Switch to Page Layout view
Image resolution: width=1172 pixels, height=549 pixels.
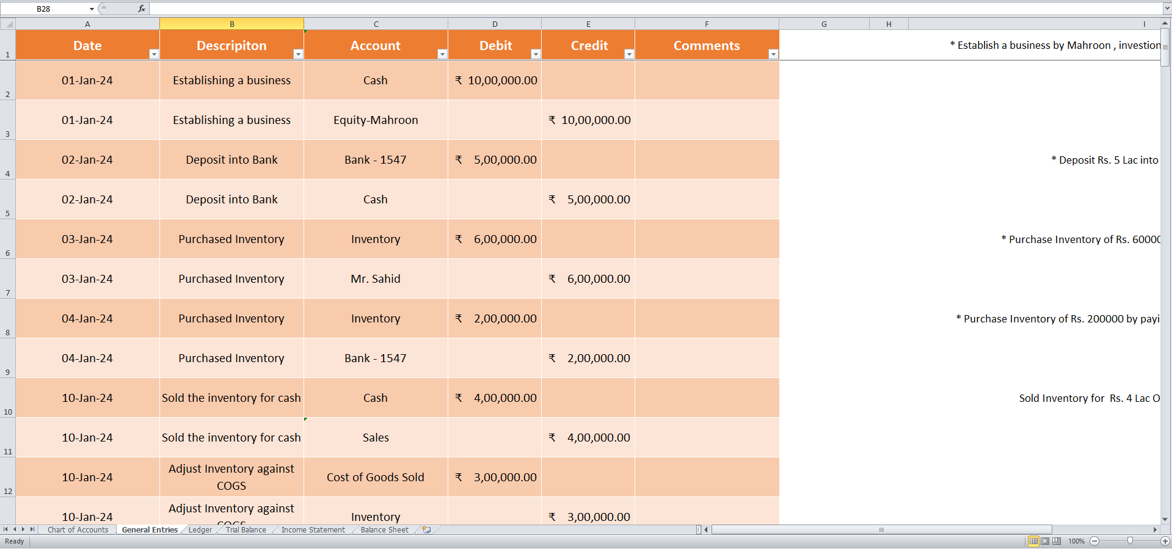pos(1045,541)
